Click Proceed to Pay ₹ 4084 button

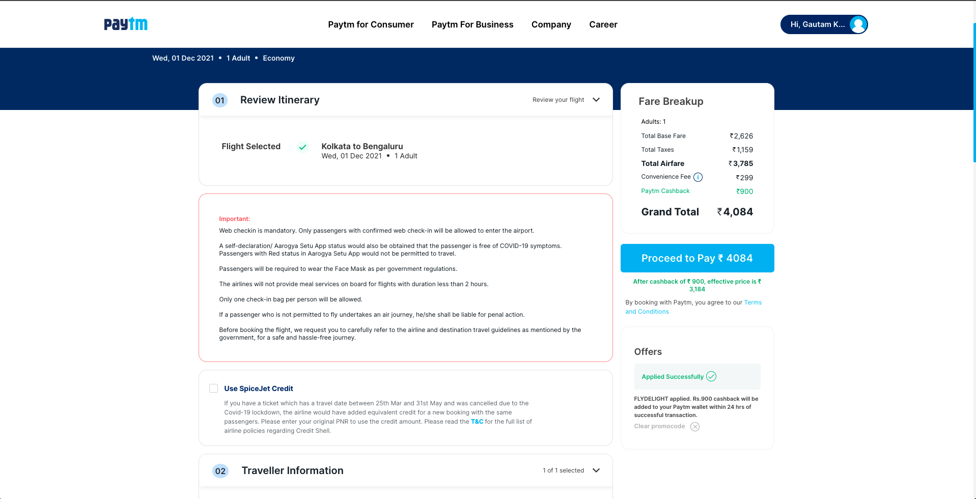697,258
